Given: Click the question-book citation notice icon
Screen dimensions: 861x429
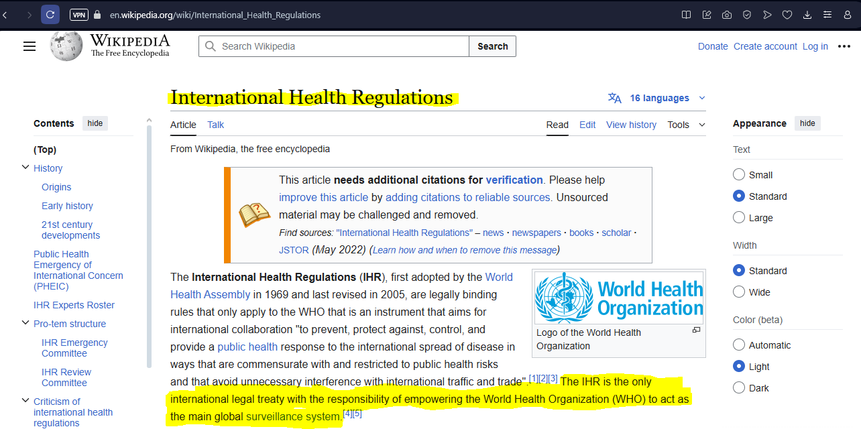Looking at the screenshot, I should [255, 214].
